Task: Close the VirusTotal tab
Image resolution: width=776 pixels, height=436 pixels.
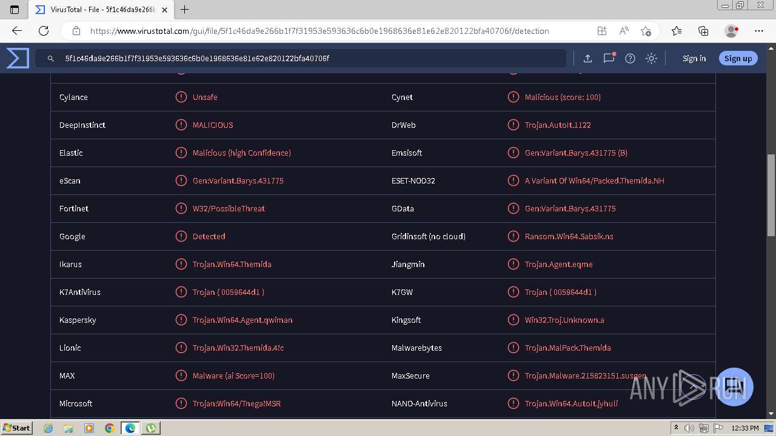Action: (x=164, y=10)
